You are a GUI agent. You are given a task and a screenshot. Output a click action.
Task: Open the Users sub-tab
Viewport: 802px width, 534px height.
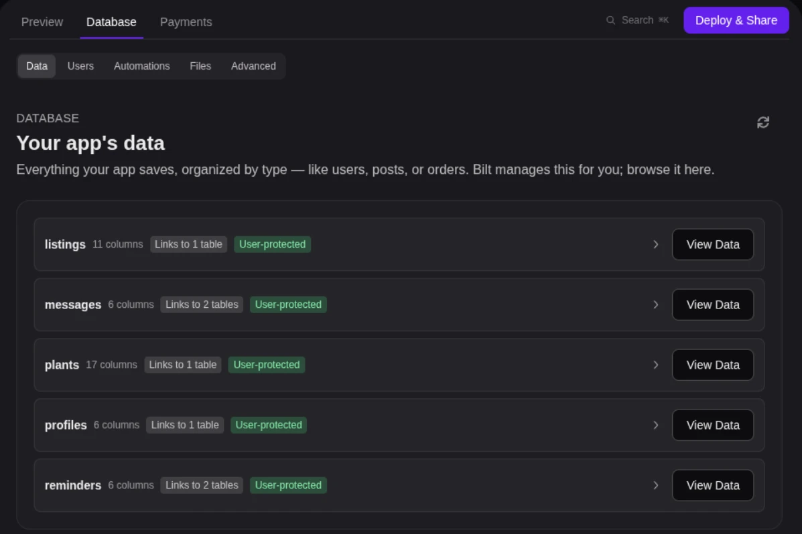coord(80,66)
